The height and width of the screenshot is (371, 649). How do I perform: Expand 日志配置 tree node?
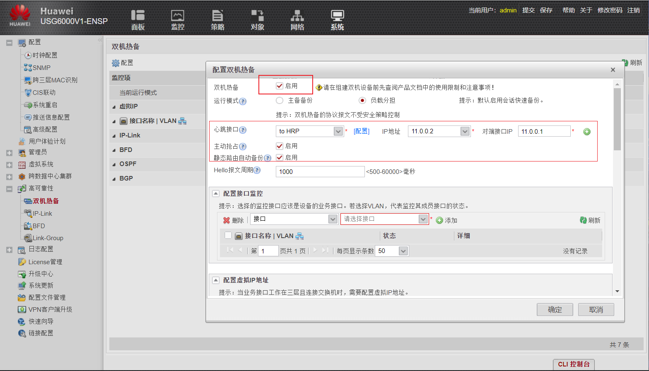point(9,250)
